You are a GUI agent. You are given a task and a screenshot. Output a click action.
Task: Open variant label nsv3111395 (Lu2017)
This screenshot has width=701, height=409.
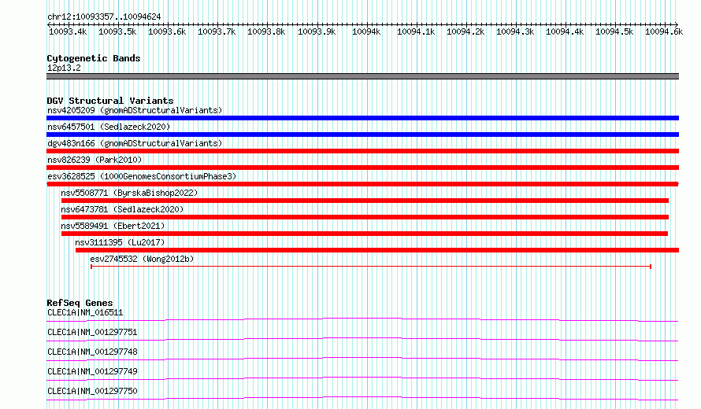[120, 242]
